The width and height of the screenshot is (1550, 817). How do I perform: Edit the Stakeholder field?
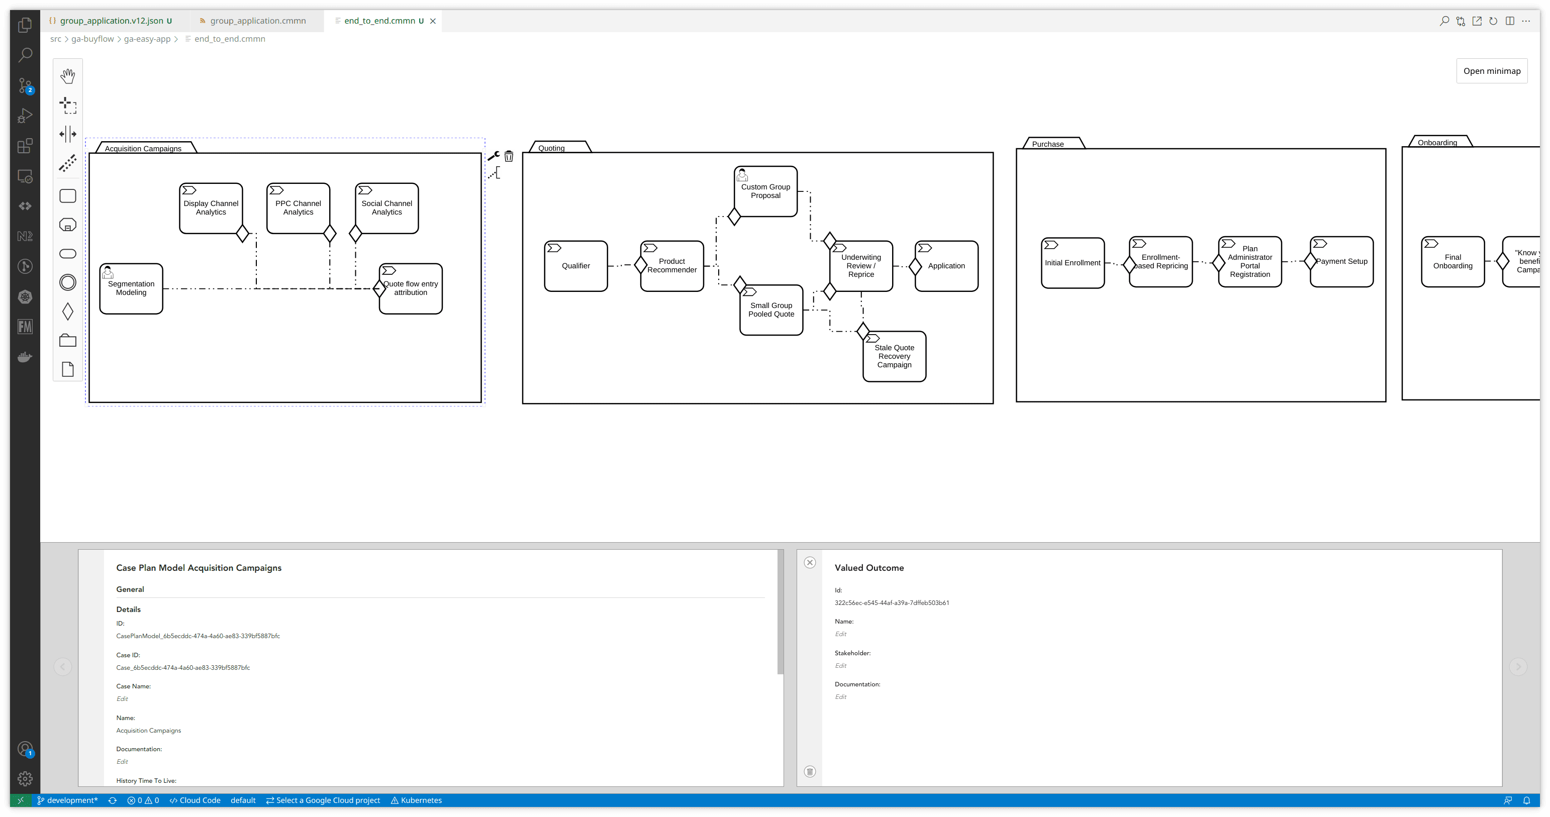840,666
